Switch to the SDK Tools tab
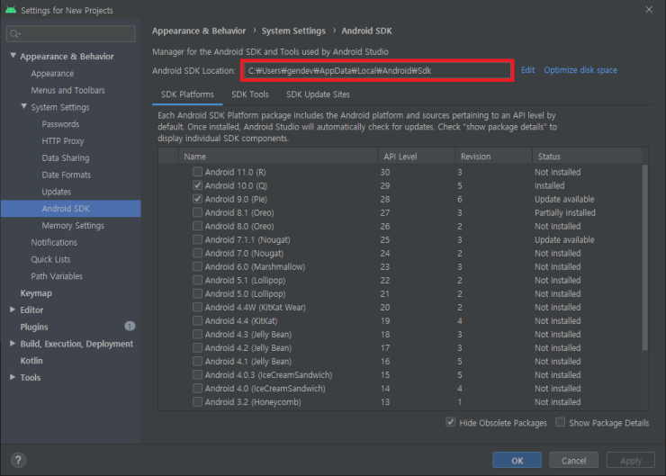 pyautogui.click(x=249, y=94)
